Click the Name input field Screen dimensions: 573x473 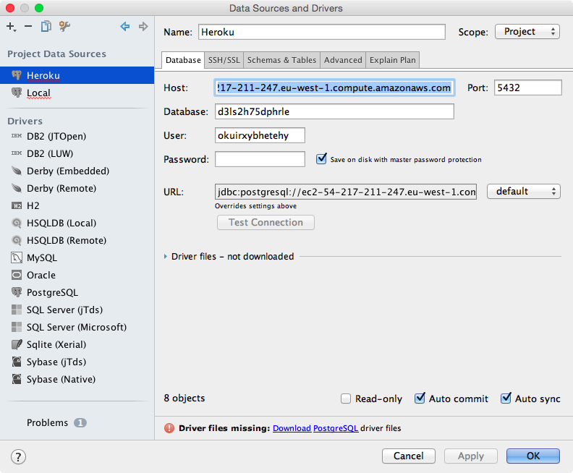(x=322, y=32)
